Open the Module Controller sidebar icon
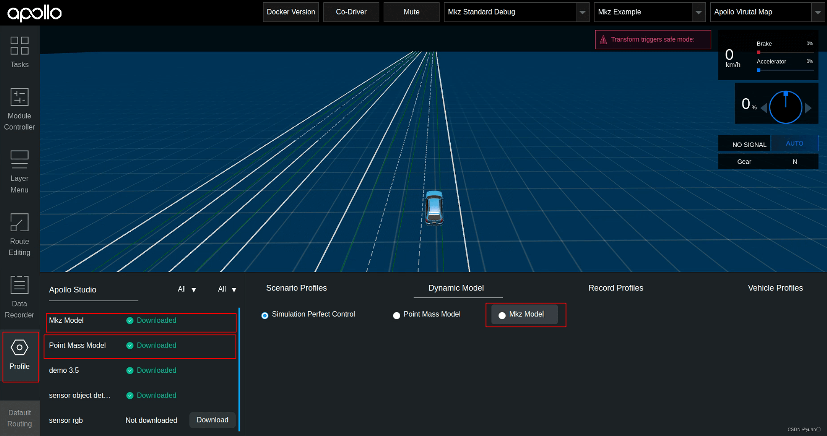827x436 pixels. point(19,97)
